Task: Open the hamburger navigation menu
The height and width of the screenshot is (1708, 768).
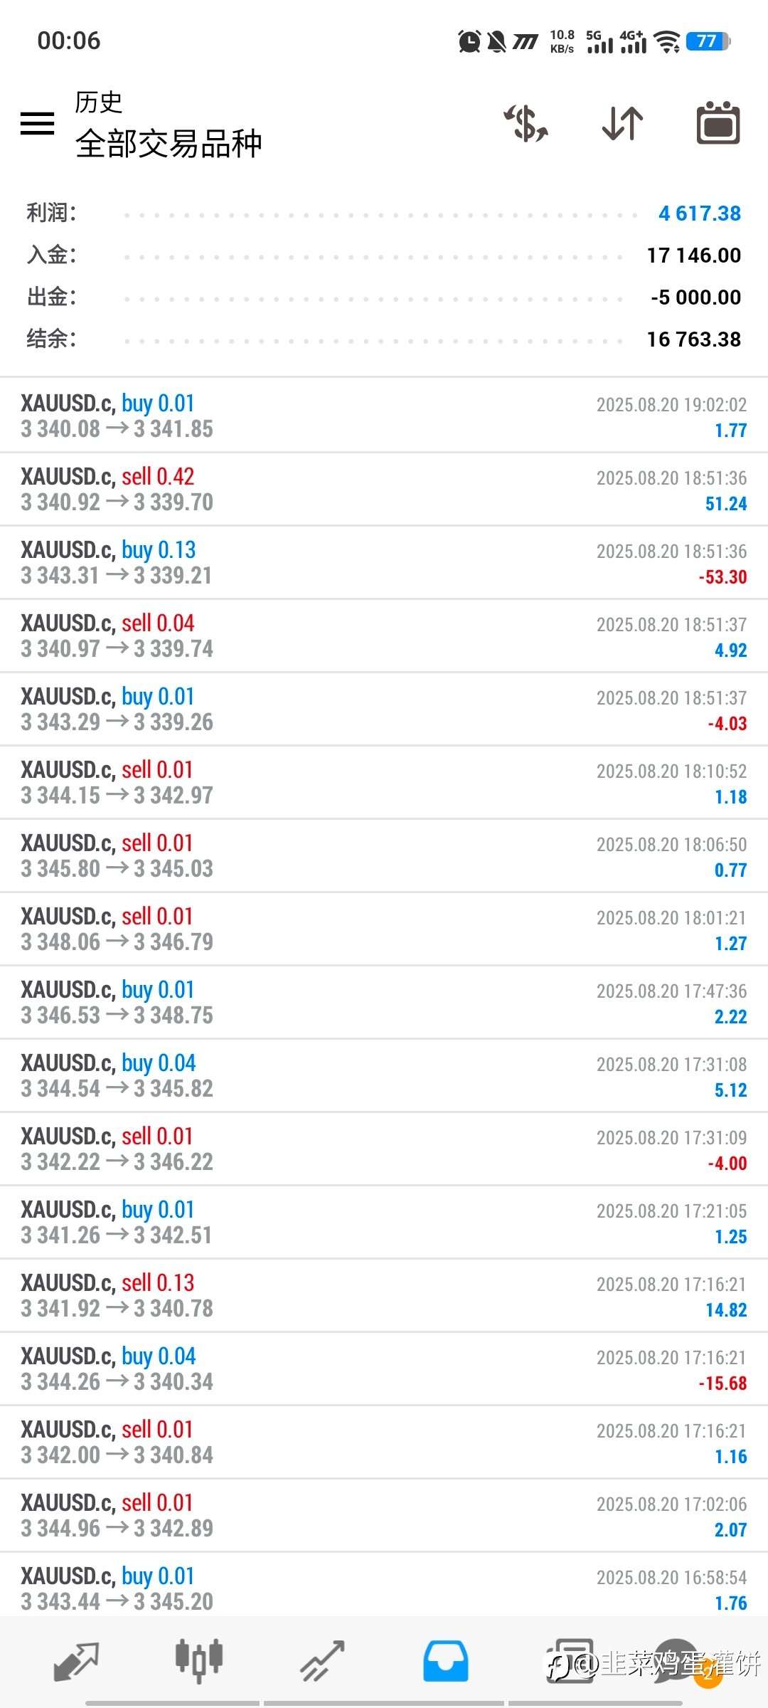Action: click(37, 124)
